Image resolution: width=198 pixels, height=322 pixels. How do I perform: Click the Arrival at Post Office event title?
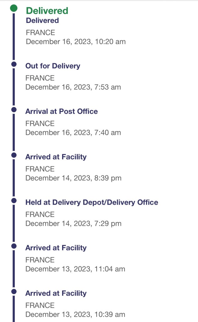coord(62,111)
